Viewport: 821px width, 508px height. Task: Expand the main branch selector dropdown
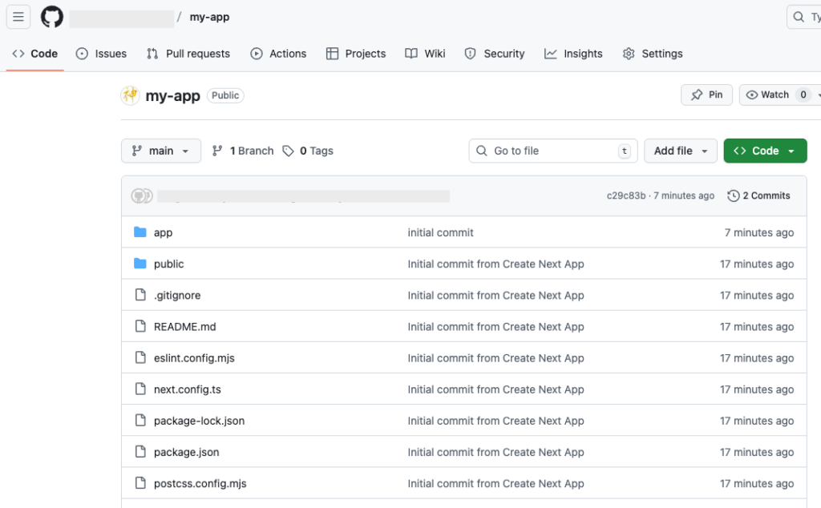pos(161,151)
